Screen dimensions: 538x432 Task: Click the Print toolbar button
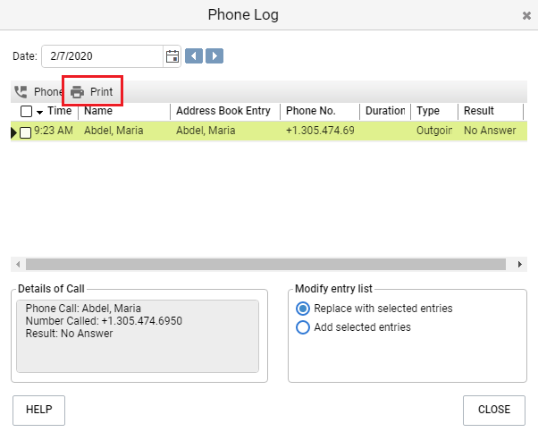[92, 92]
